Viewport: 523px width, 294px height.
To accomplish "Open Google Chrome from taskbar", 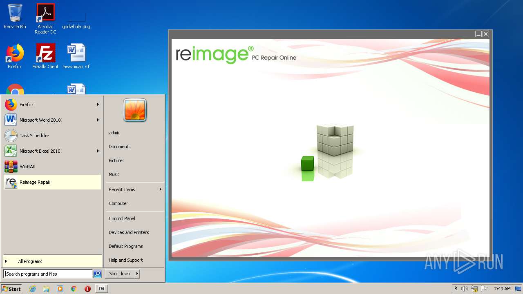I will click(74, 289).
